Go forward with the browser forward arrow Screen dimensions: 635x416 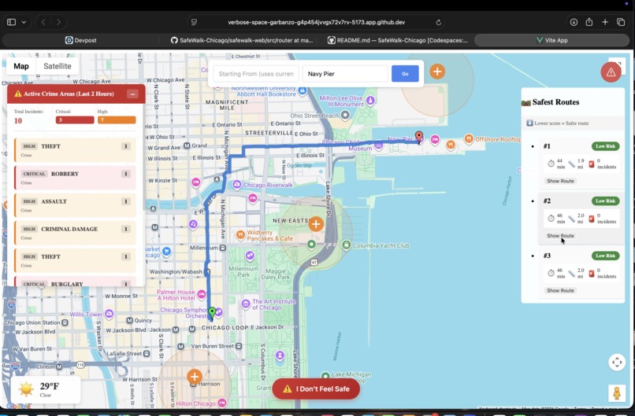pos(59,22)
